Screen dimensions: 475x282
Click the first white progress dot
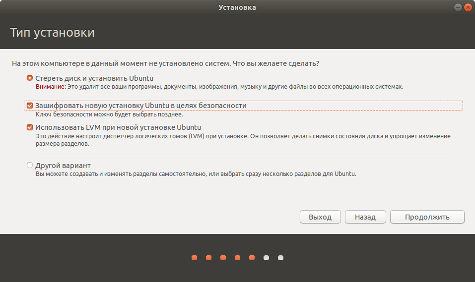click(x=267, y=258)
